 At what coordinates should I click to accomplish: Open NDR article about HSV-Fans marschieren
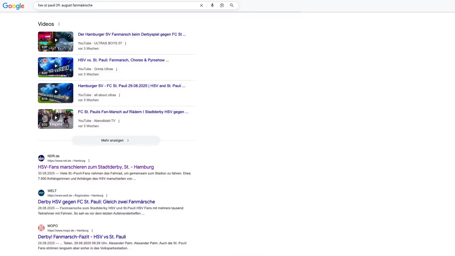tap(96, 167)
